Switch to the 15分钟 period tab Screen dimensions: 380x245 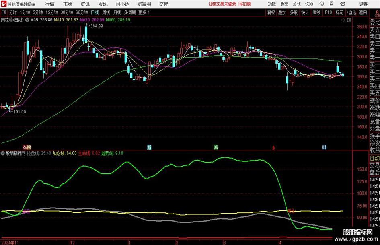(52, 12)
